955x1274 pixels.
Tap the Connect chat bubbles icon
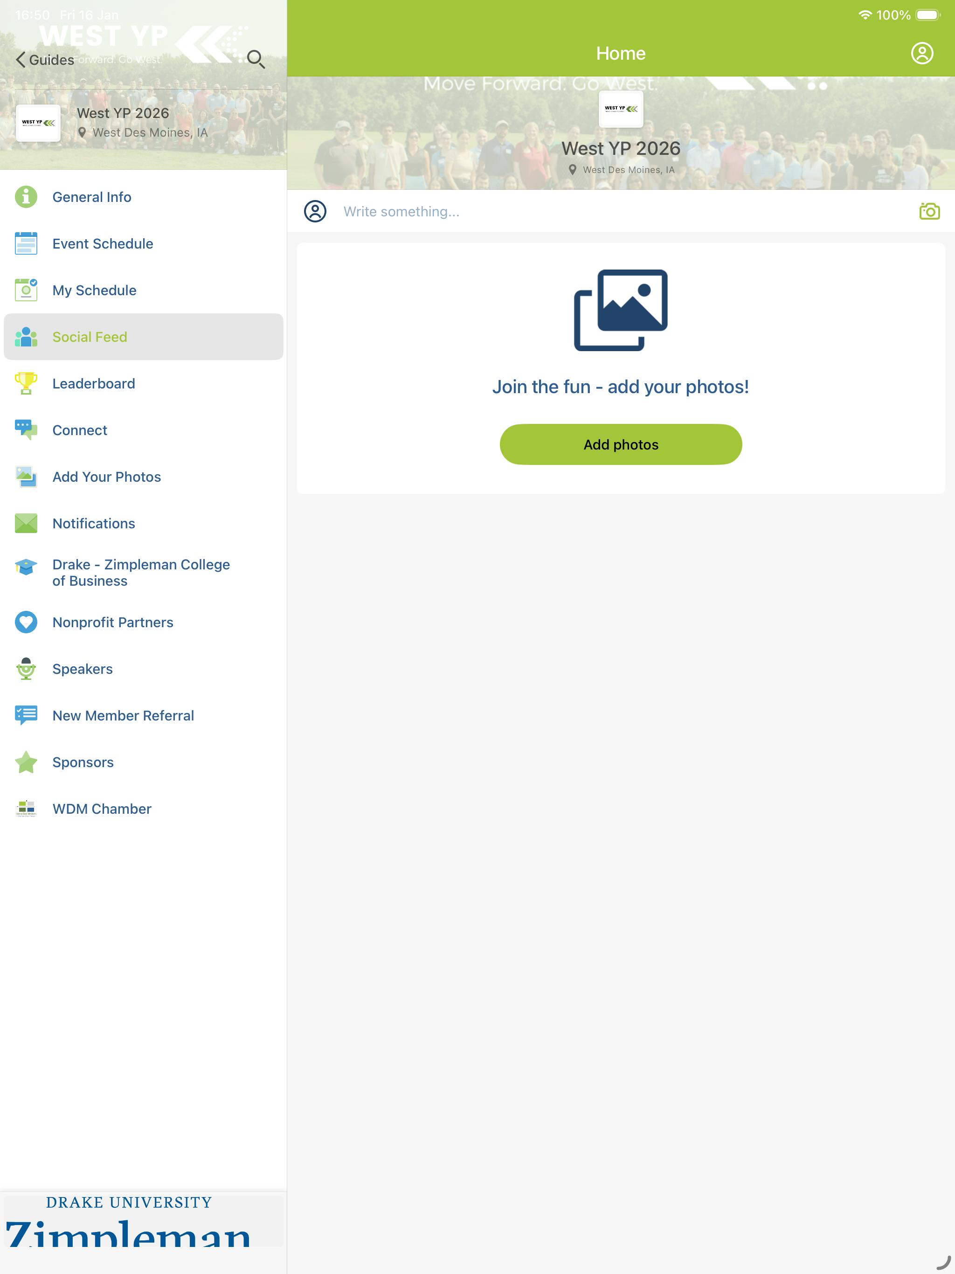(26, 430)
